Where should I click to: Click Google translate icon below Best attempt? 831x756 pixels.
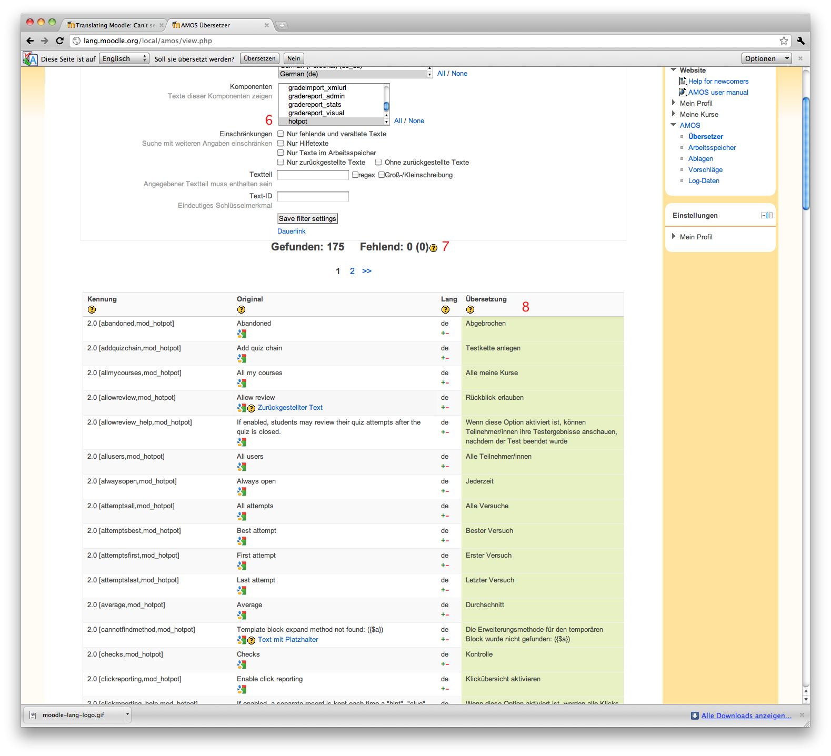click(242, 541)
